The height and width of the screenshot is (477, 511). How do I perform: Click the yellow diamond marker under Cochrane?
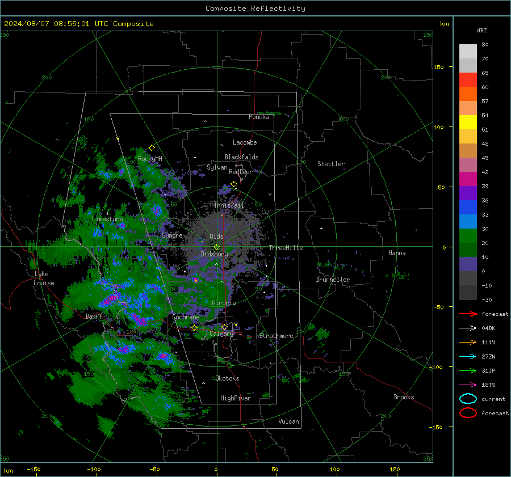click(194, 327)
